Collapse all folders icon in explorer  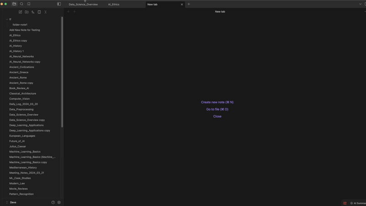(x=45, y=12)
